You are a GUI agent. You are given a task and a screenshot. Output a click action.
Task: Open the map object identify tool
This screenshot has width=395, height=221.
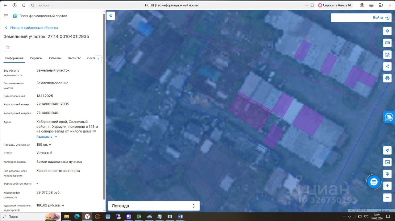point(387,174)
